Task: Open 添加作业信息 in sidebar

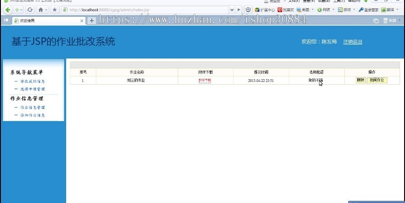Action: (x=32, y=115)
